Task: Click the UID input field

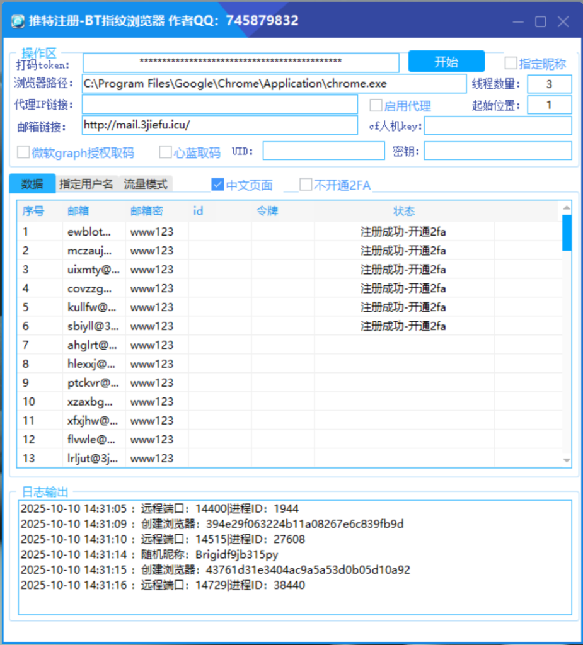Action: click(x=325, y=151)
